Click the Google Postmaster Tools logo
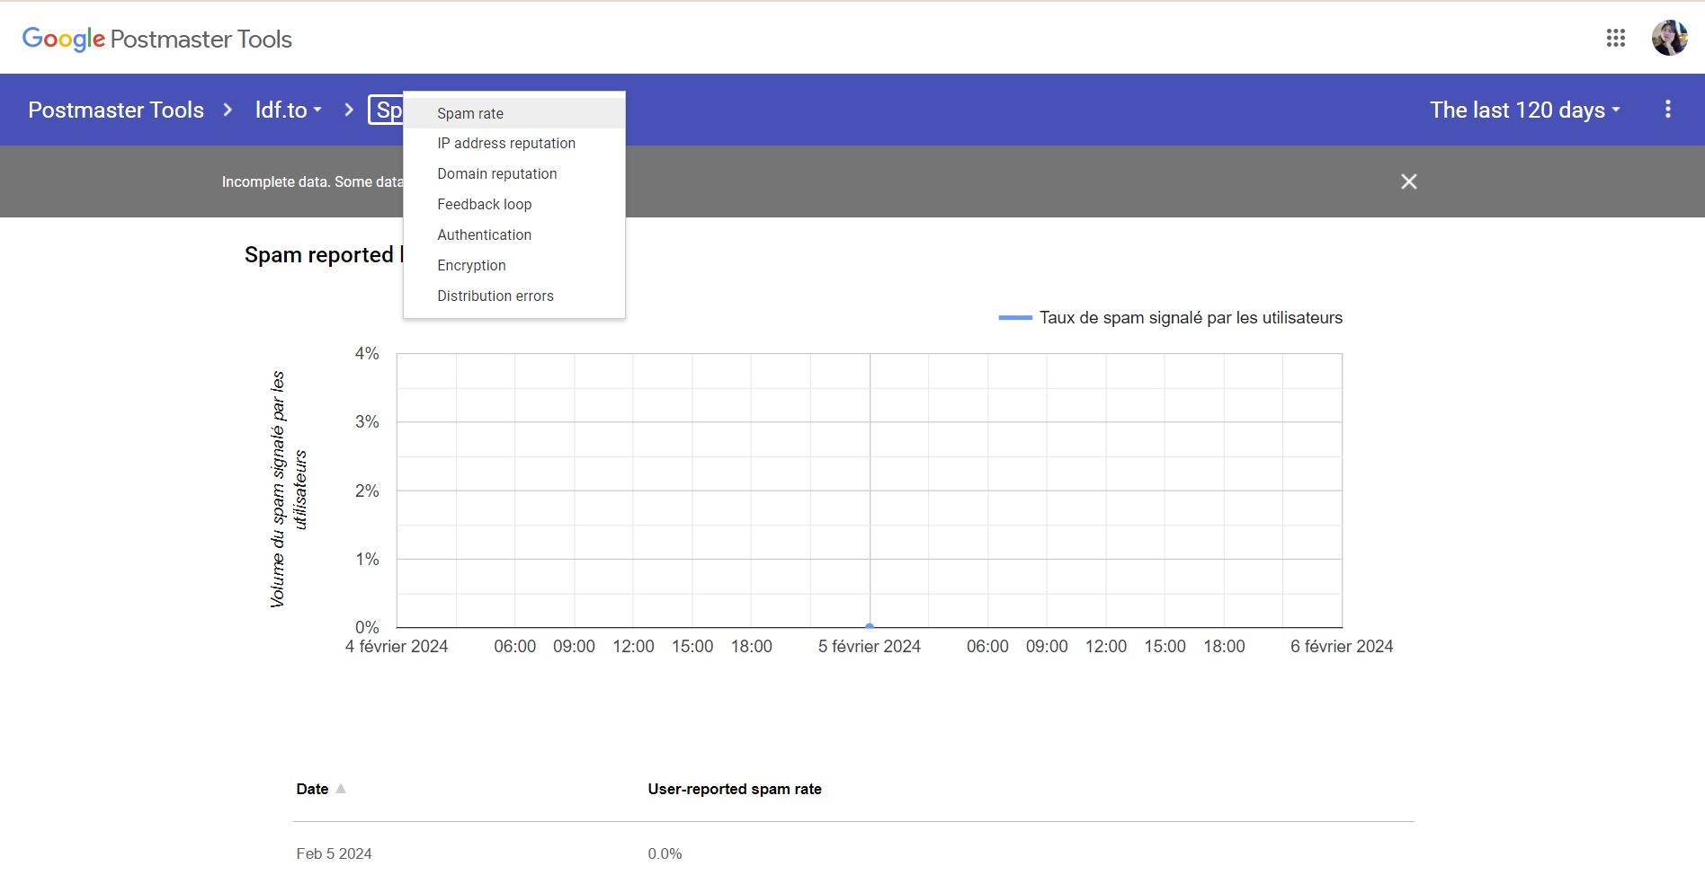The height and width of the screenshot is (884, 1705). click(x=157, y=39)
